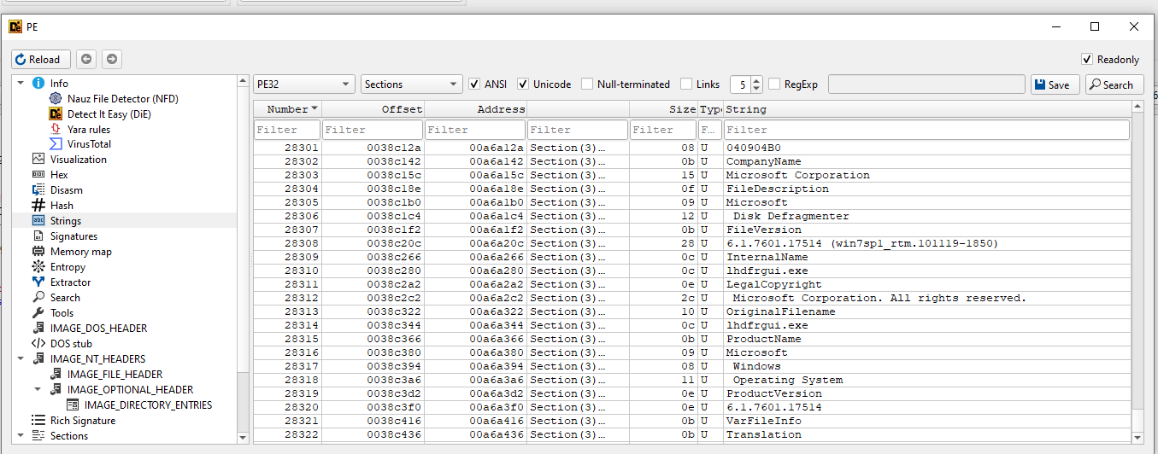
Task: Uncheck the ANSI checkbox
Action: (x=474, y=84)
